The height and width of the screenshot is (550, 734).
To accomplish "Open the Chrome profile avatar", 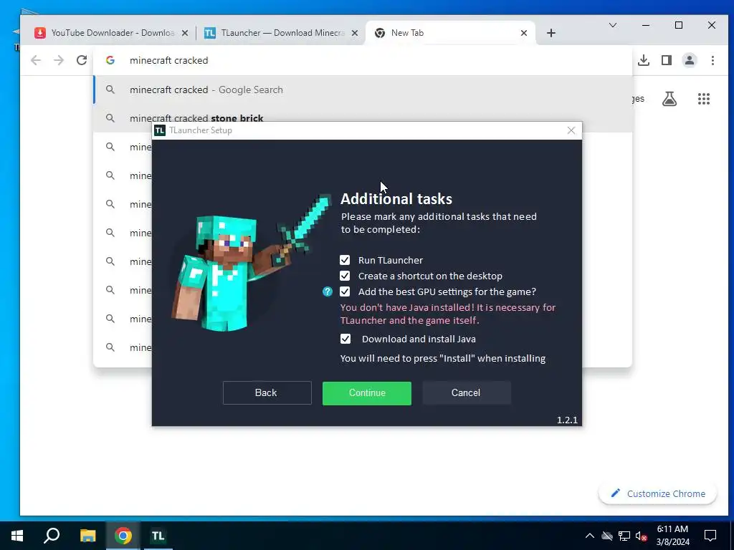I will [690, 60].
